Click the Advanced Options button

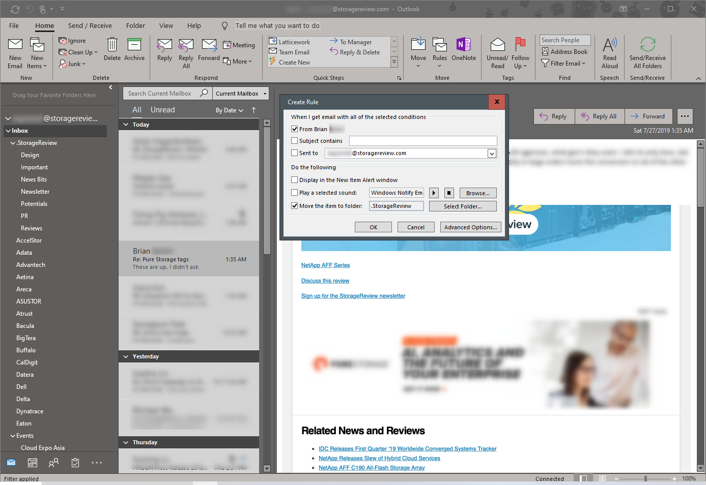(470, 227)
